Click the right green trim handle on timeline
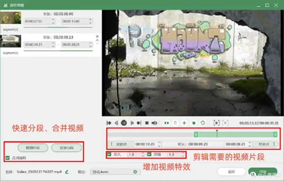The width and height of the screenshot is (284, 181). (x=275, y=134)
